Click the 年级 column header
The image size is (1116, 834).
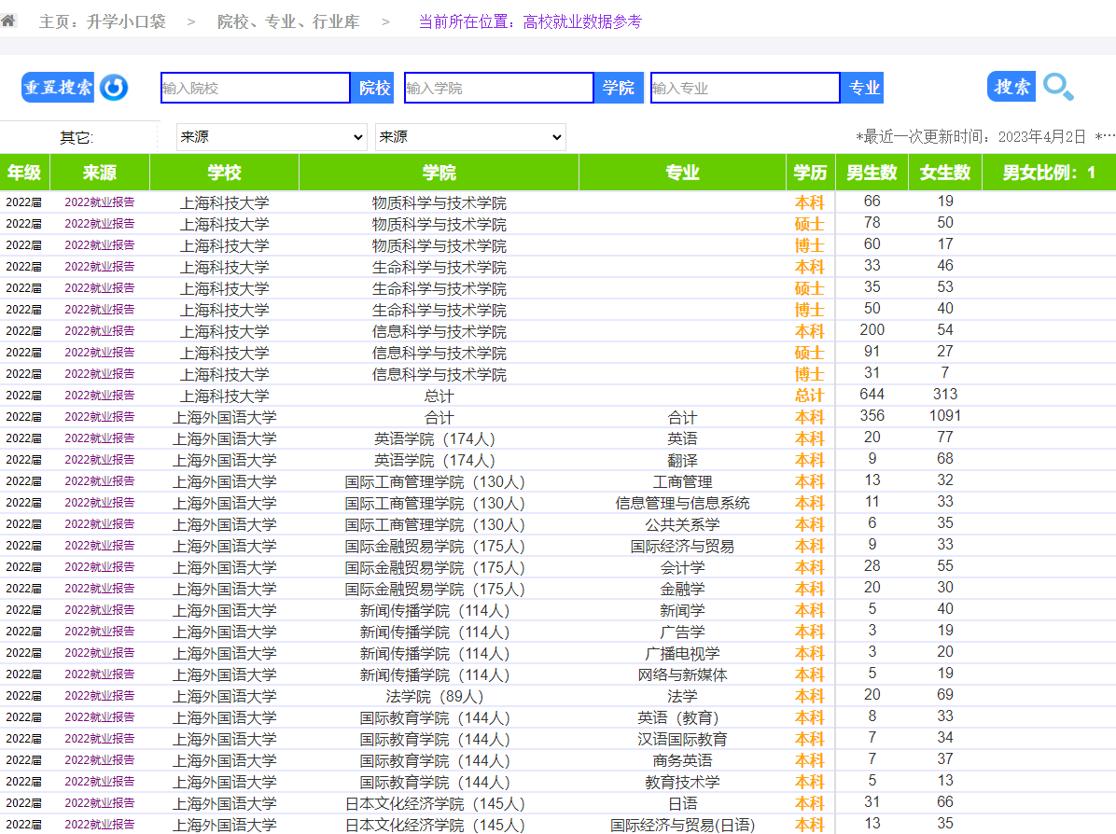24,173
